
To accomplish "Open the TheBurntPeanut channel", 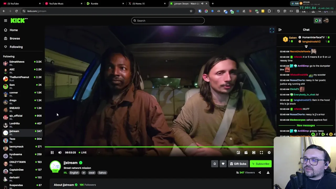I will [x=22, y=78].
